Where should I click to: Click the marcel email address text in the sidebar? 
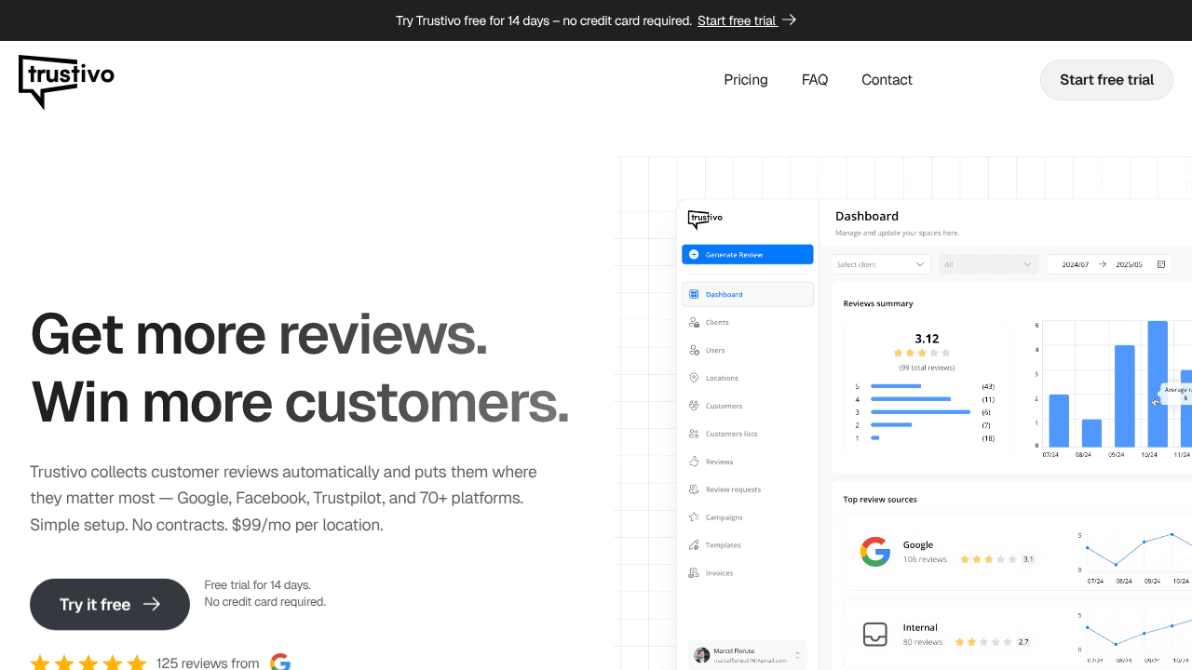point(751,661)
